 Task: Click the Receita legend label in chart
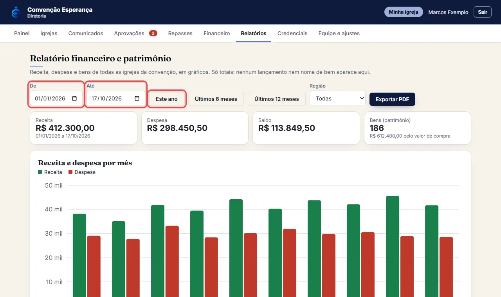click(53, 172)
